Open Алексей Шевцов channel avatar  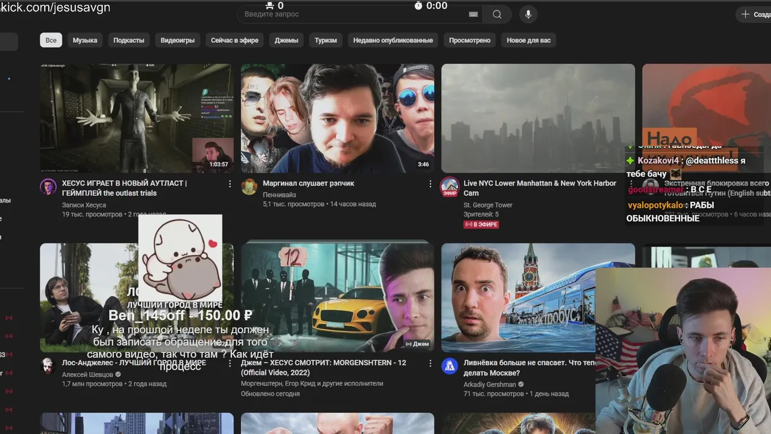48,366
